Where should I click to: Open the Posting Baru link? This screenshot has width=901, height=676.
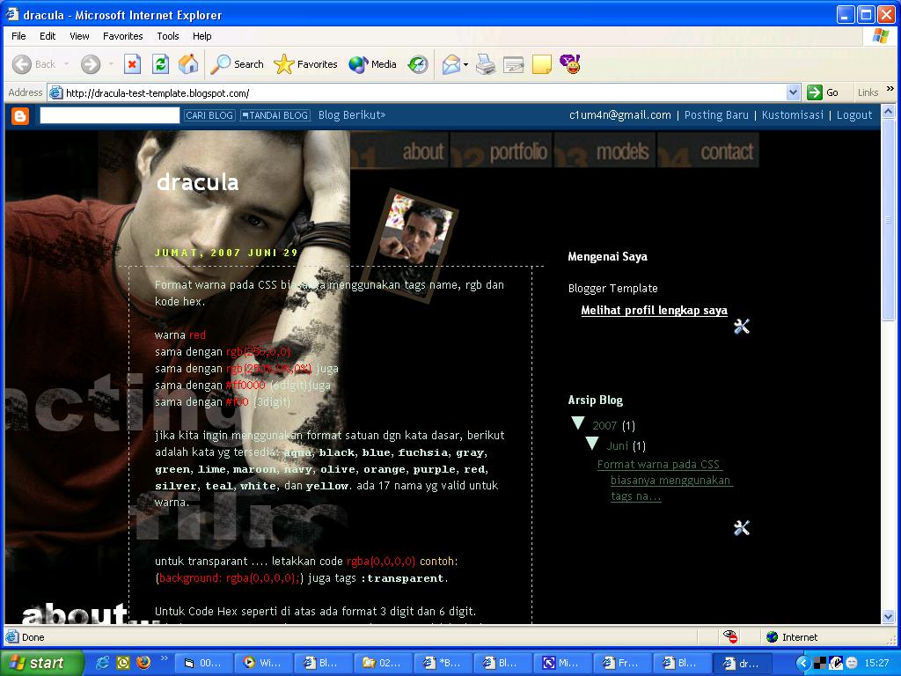pos(716,115)
